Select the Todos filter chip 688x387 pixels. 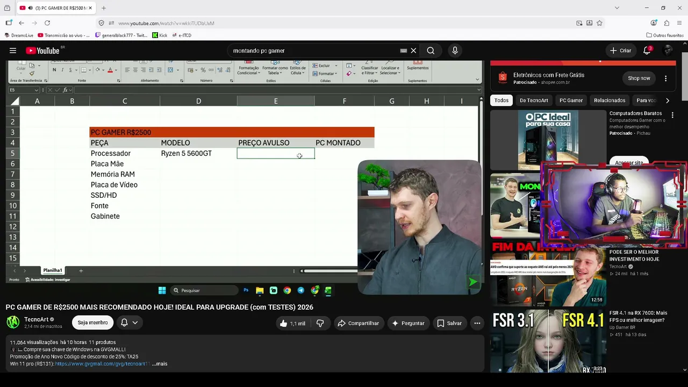pos(501,101)
